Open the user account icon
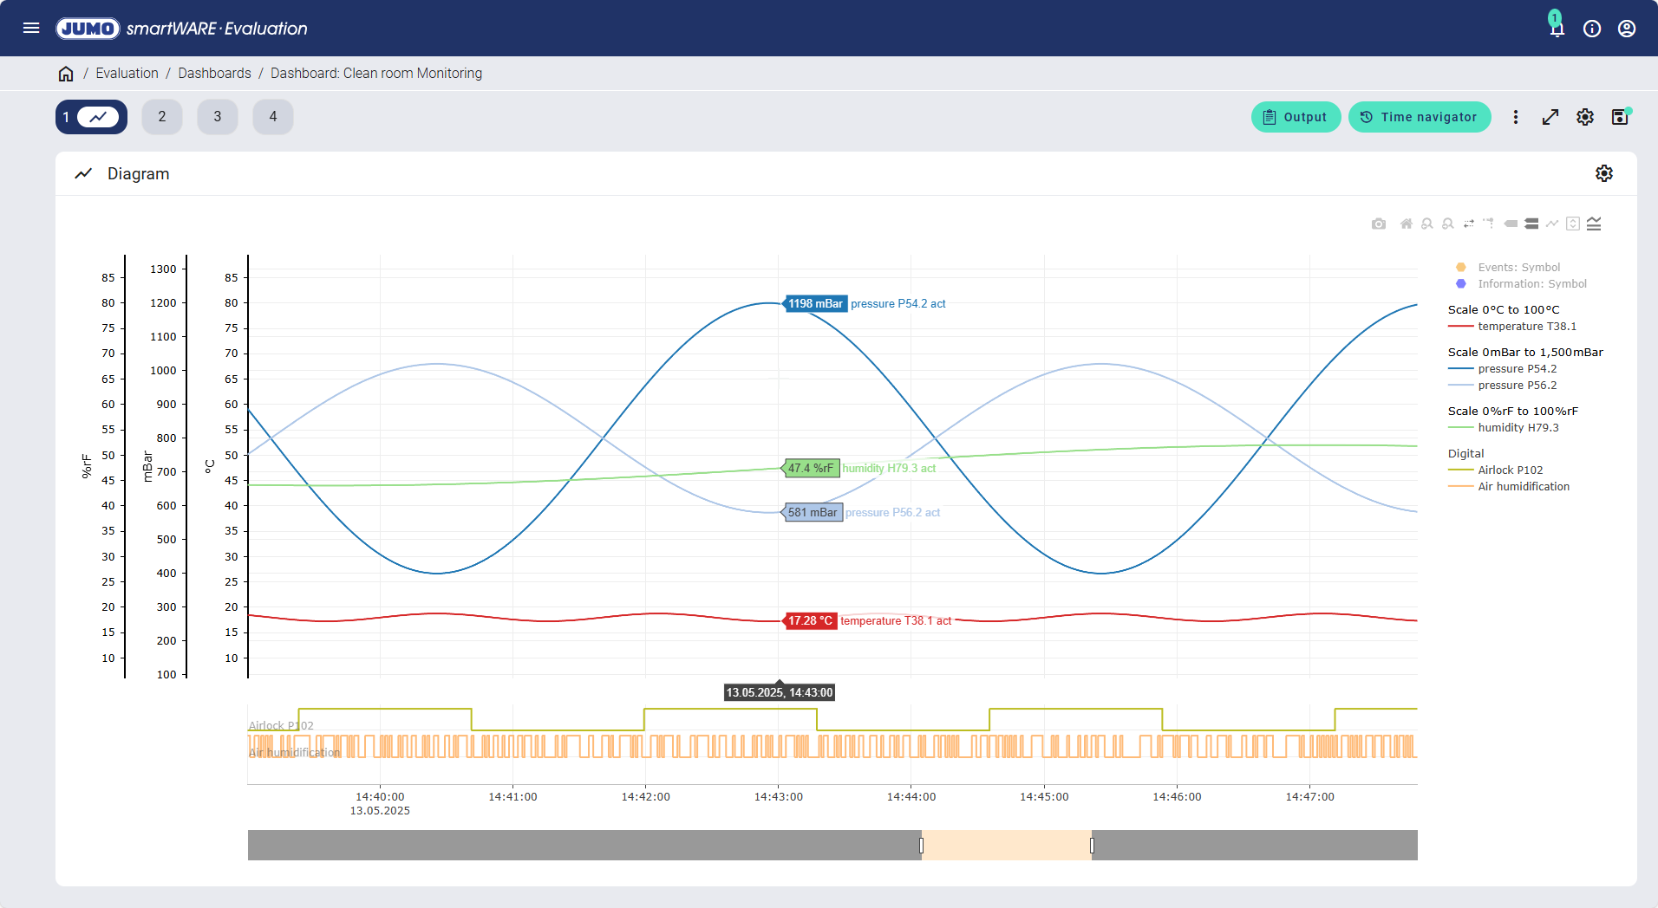Viewport: 1658px width, 908px height. 1626,29
